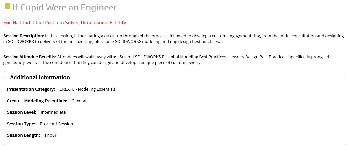Click the "Session Description:" bold label
Image resolution: width=347 pixels, height=146 pixels.
[x=23, y=36]
